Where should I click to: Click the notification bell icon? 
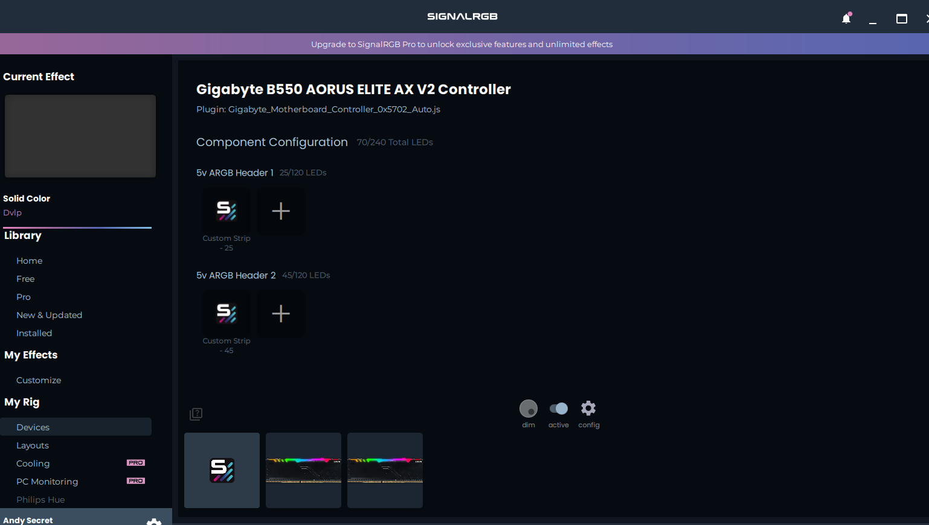[x=846, y=19]
